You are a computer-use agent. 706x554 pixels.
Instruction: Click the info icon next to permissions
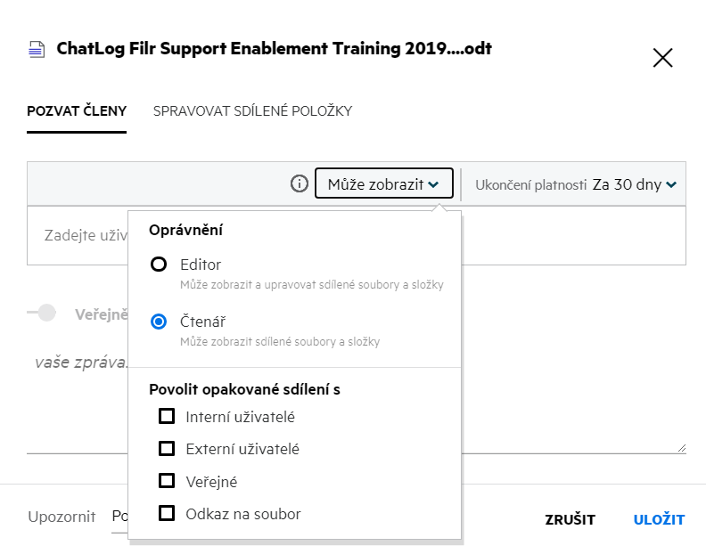tap(300, 184)
